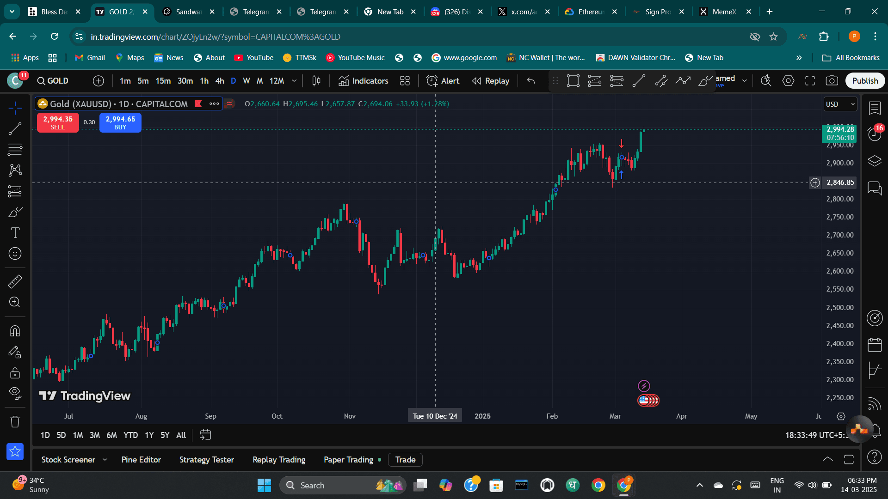888x499 pixels.
Task: Expand the USD currency dropdown
Action: tap(840, 104)
